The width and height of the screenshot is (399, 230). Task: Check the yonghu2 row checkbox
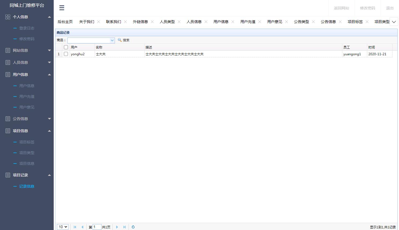click(66, 54)
